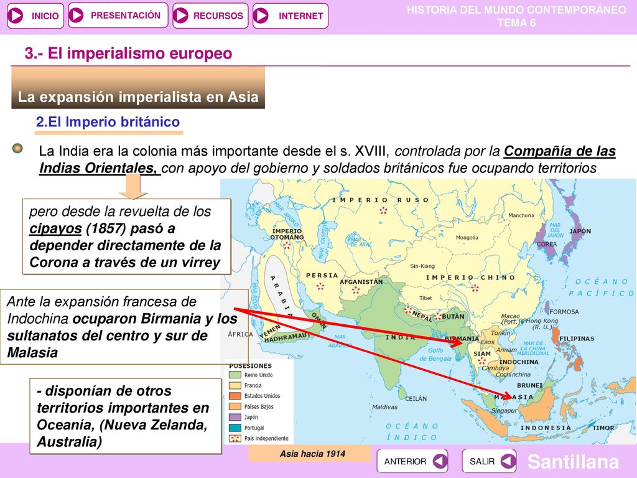Click the Estados Unidos orange legend swatch

click(x=235, y=395)
